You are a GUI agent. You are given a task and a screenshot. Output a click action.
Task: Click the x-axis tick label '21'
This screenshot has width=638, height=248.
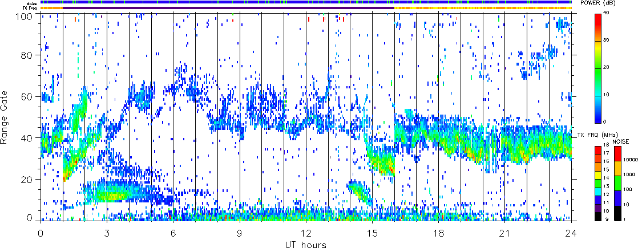pyautogui.click(x=505, y=233)
